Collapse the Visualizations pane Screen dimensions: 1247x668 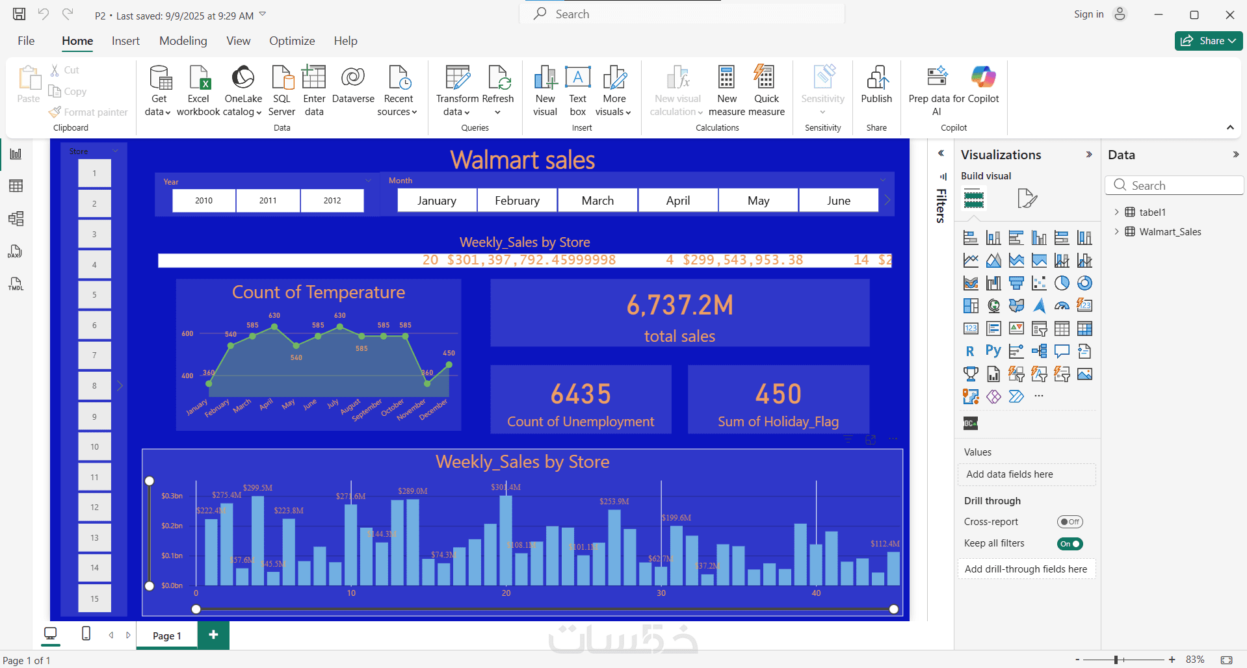(1089, 155)
